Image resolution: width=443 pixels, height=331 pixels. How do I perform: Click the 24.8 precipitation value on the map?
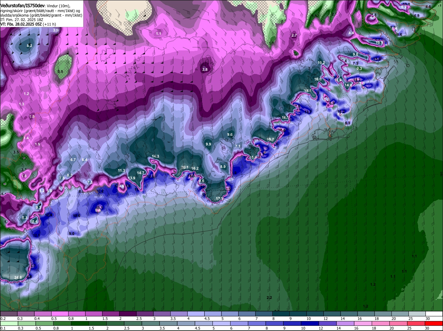18,277
